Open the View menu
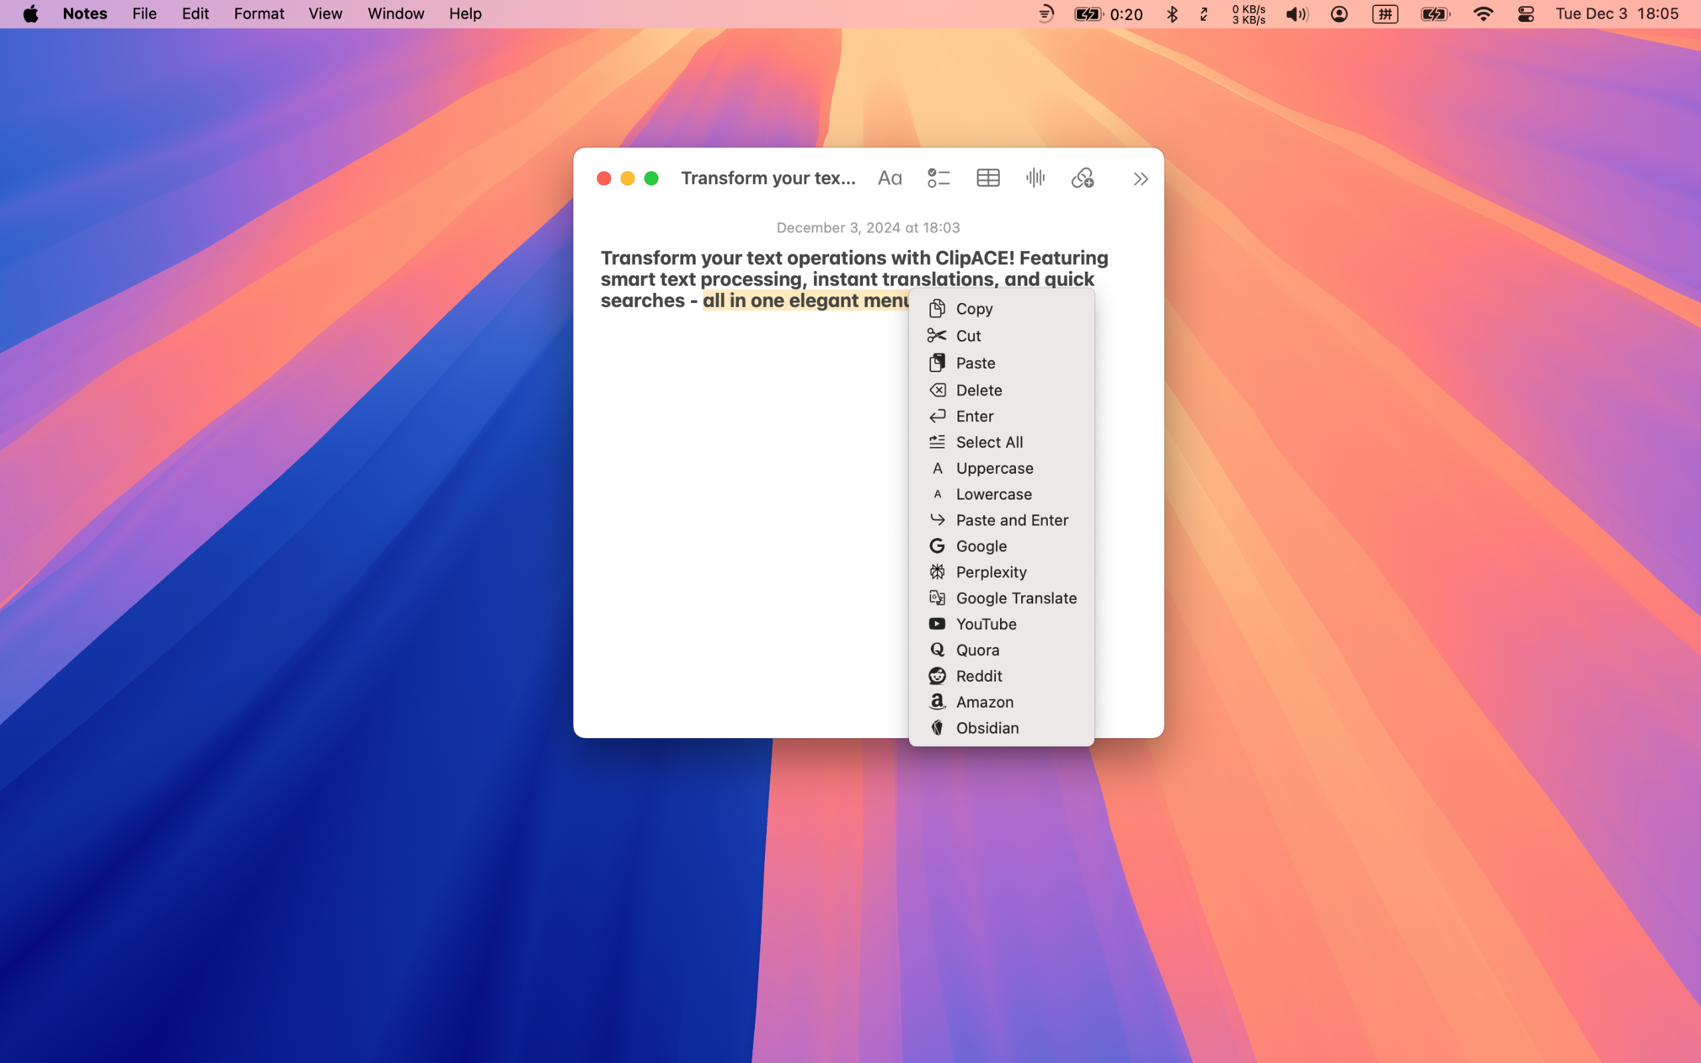 tap(326, 14)
